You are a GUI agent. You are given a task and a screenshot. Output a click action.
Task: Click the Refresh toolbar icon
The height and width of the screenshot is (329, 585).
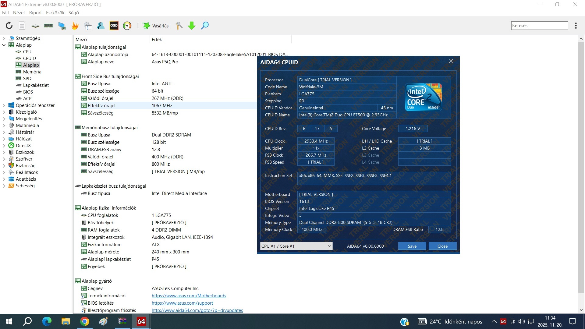click(9, 26)
